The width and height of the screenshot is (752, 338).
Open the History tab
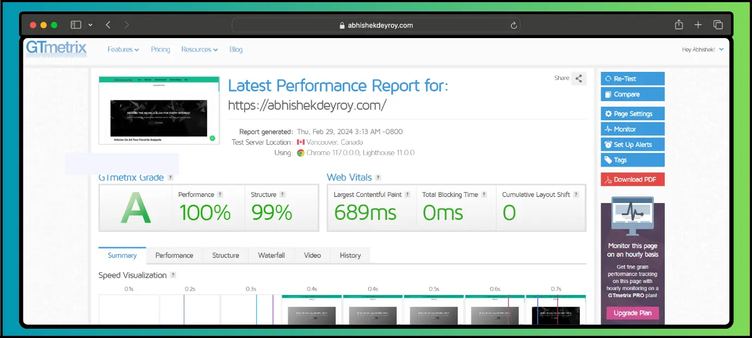click(350, 255)
